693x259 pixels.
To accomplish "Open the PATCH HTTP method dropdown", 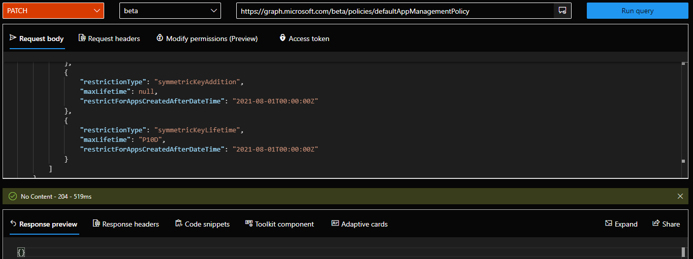I will (x=53, y=11).
